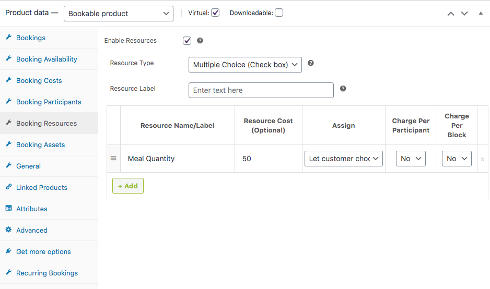Open the Resource Type dropdown
The height and width of the screenshot is (289, 490).
tap(245, 65)
